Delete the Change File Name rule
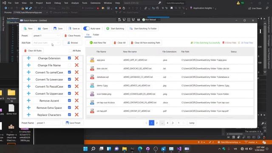This screenshot has height=153, width=272. pos(76,65)
